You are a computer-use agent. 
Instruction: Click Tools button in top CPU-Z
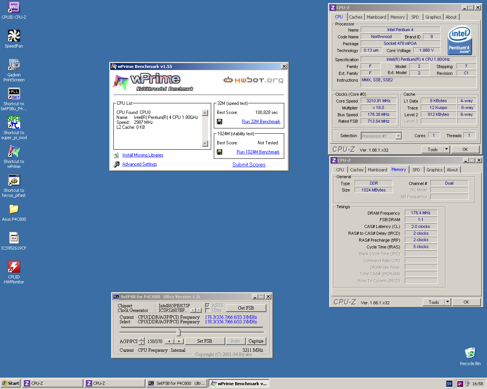point(433,149)
